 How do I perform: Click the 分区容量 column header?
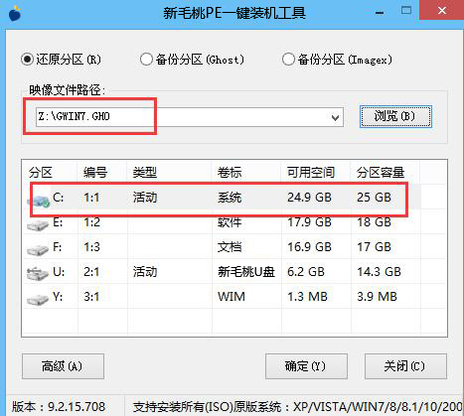pos(381,173)
